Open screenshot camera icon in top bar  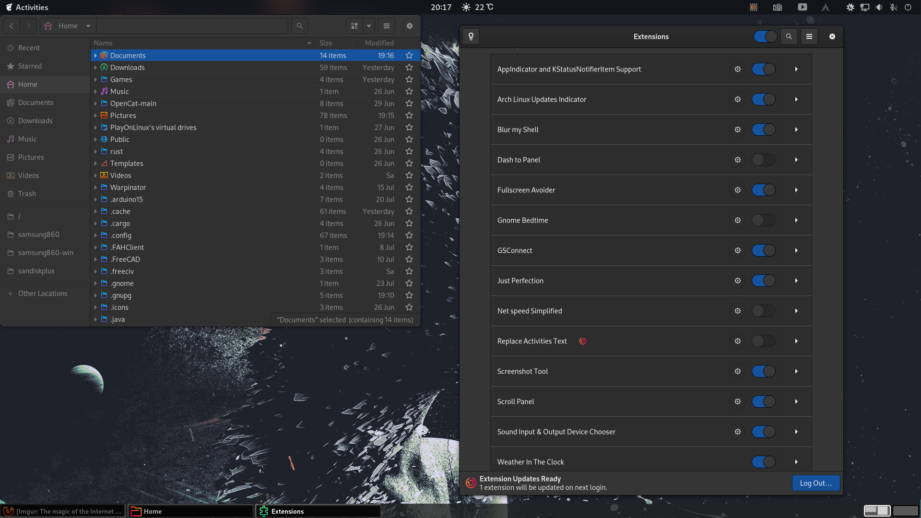click(778, 7)
